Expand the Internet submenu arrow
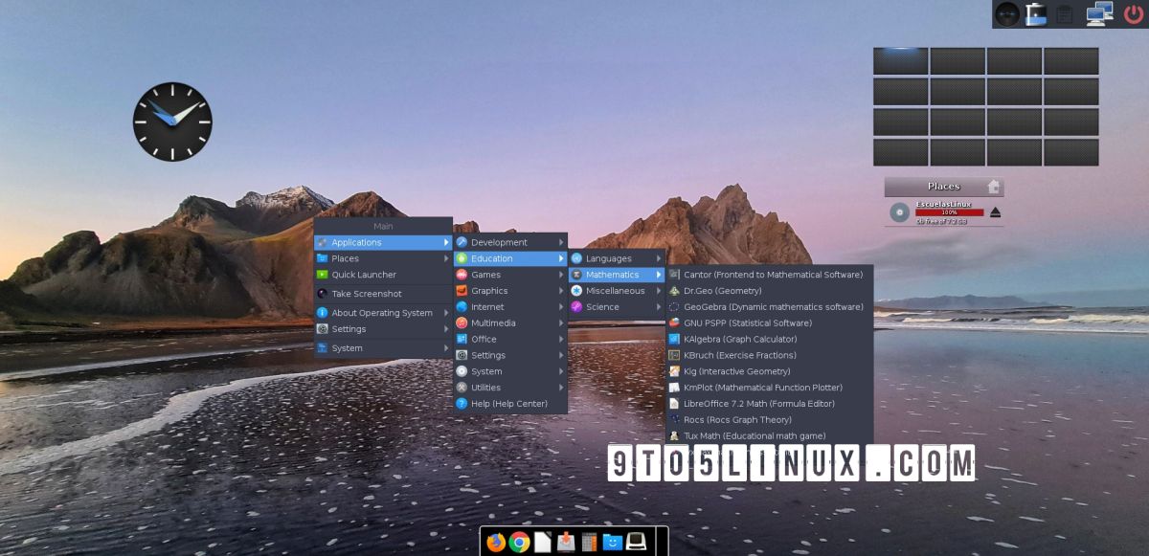Viewport: 1149px width, 556px height. (561, 307)
